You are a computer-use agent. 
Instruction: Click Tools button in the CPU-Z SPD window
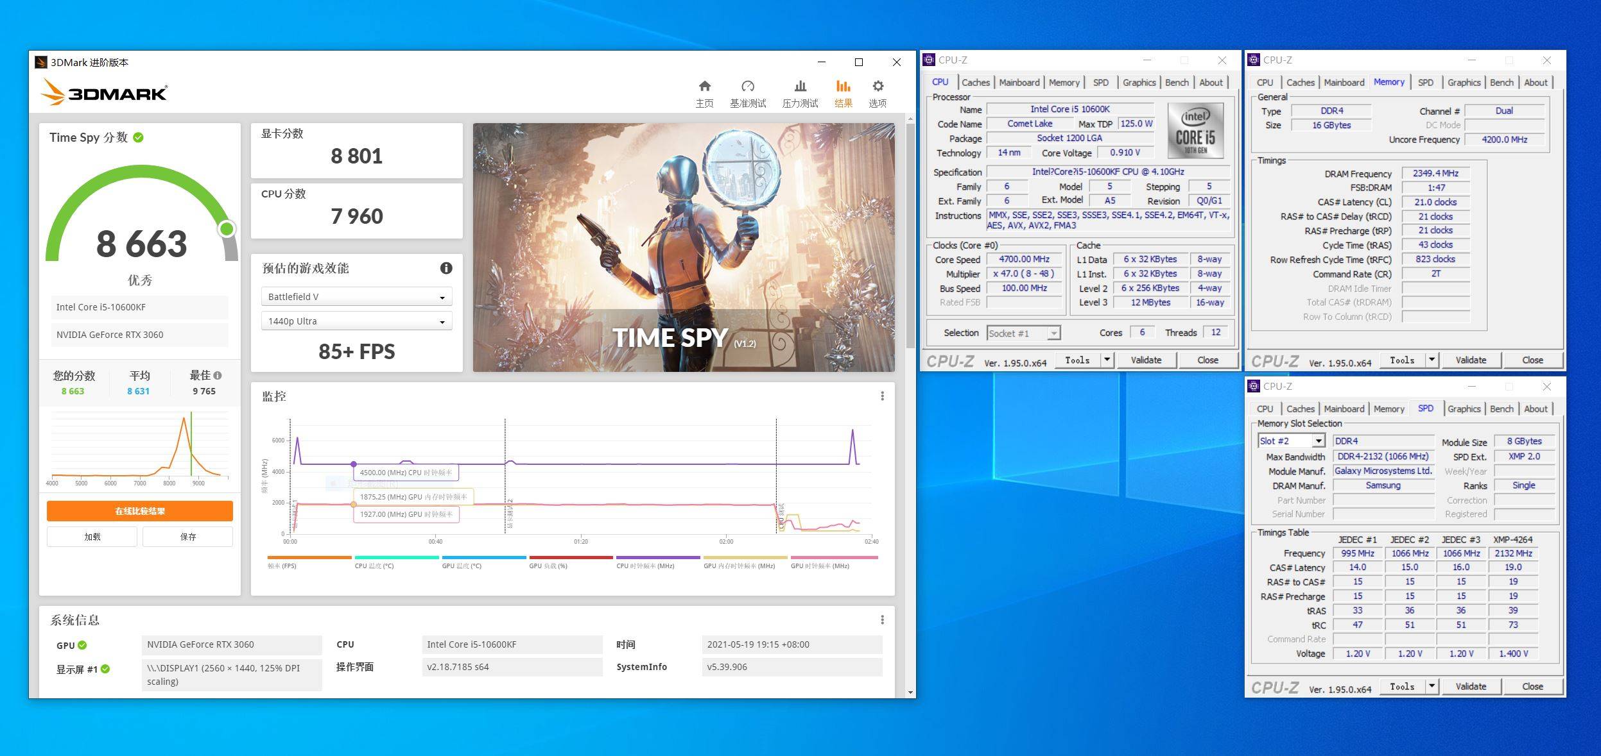tap(1402, 686)
